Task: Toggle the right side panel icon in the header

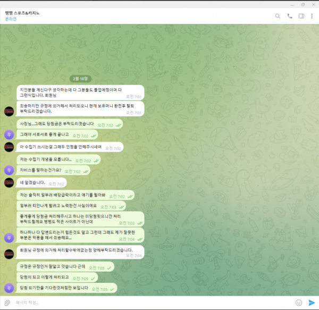Action: pos(301,16)
